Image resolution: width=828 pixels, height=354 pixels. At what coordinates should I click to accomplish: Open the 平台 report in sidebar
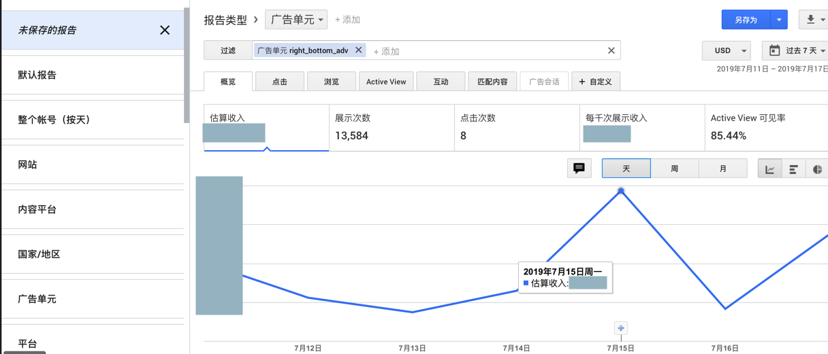click(93, 340)
